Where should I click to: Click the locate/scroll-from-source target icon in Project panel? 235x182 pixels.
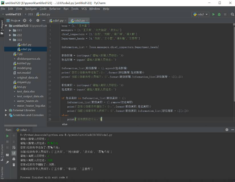click(x=24, y=20)
